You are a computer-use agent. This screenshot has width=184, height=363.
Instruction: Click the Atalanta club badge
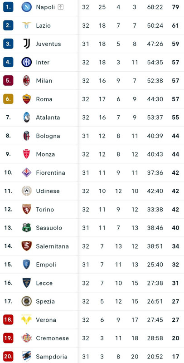[27, 118]
